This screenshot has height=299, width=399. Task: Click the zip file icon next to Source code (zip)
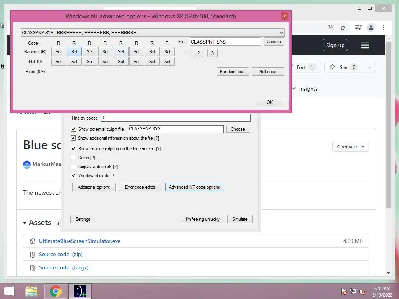point(33,254)
